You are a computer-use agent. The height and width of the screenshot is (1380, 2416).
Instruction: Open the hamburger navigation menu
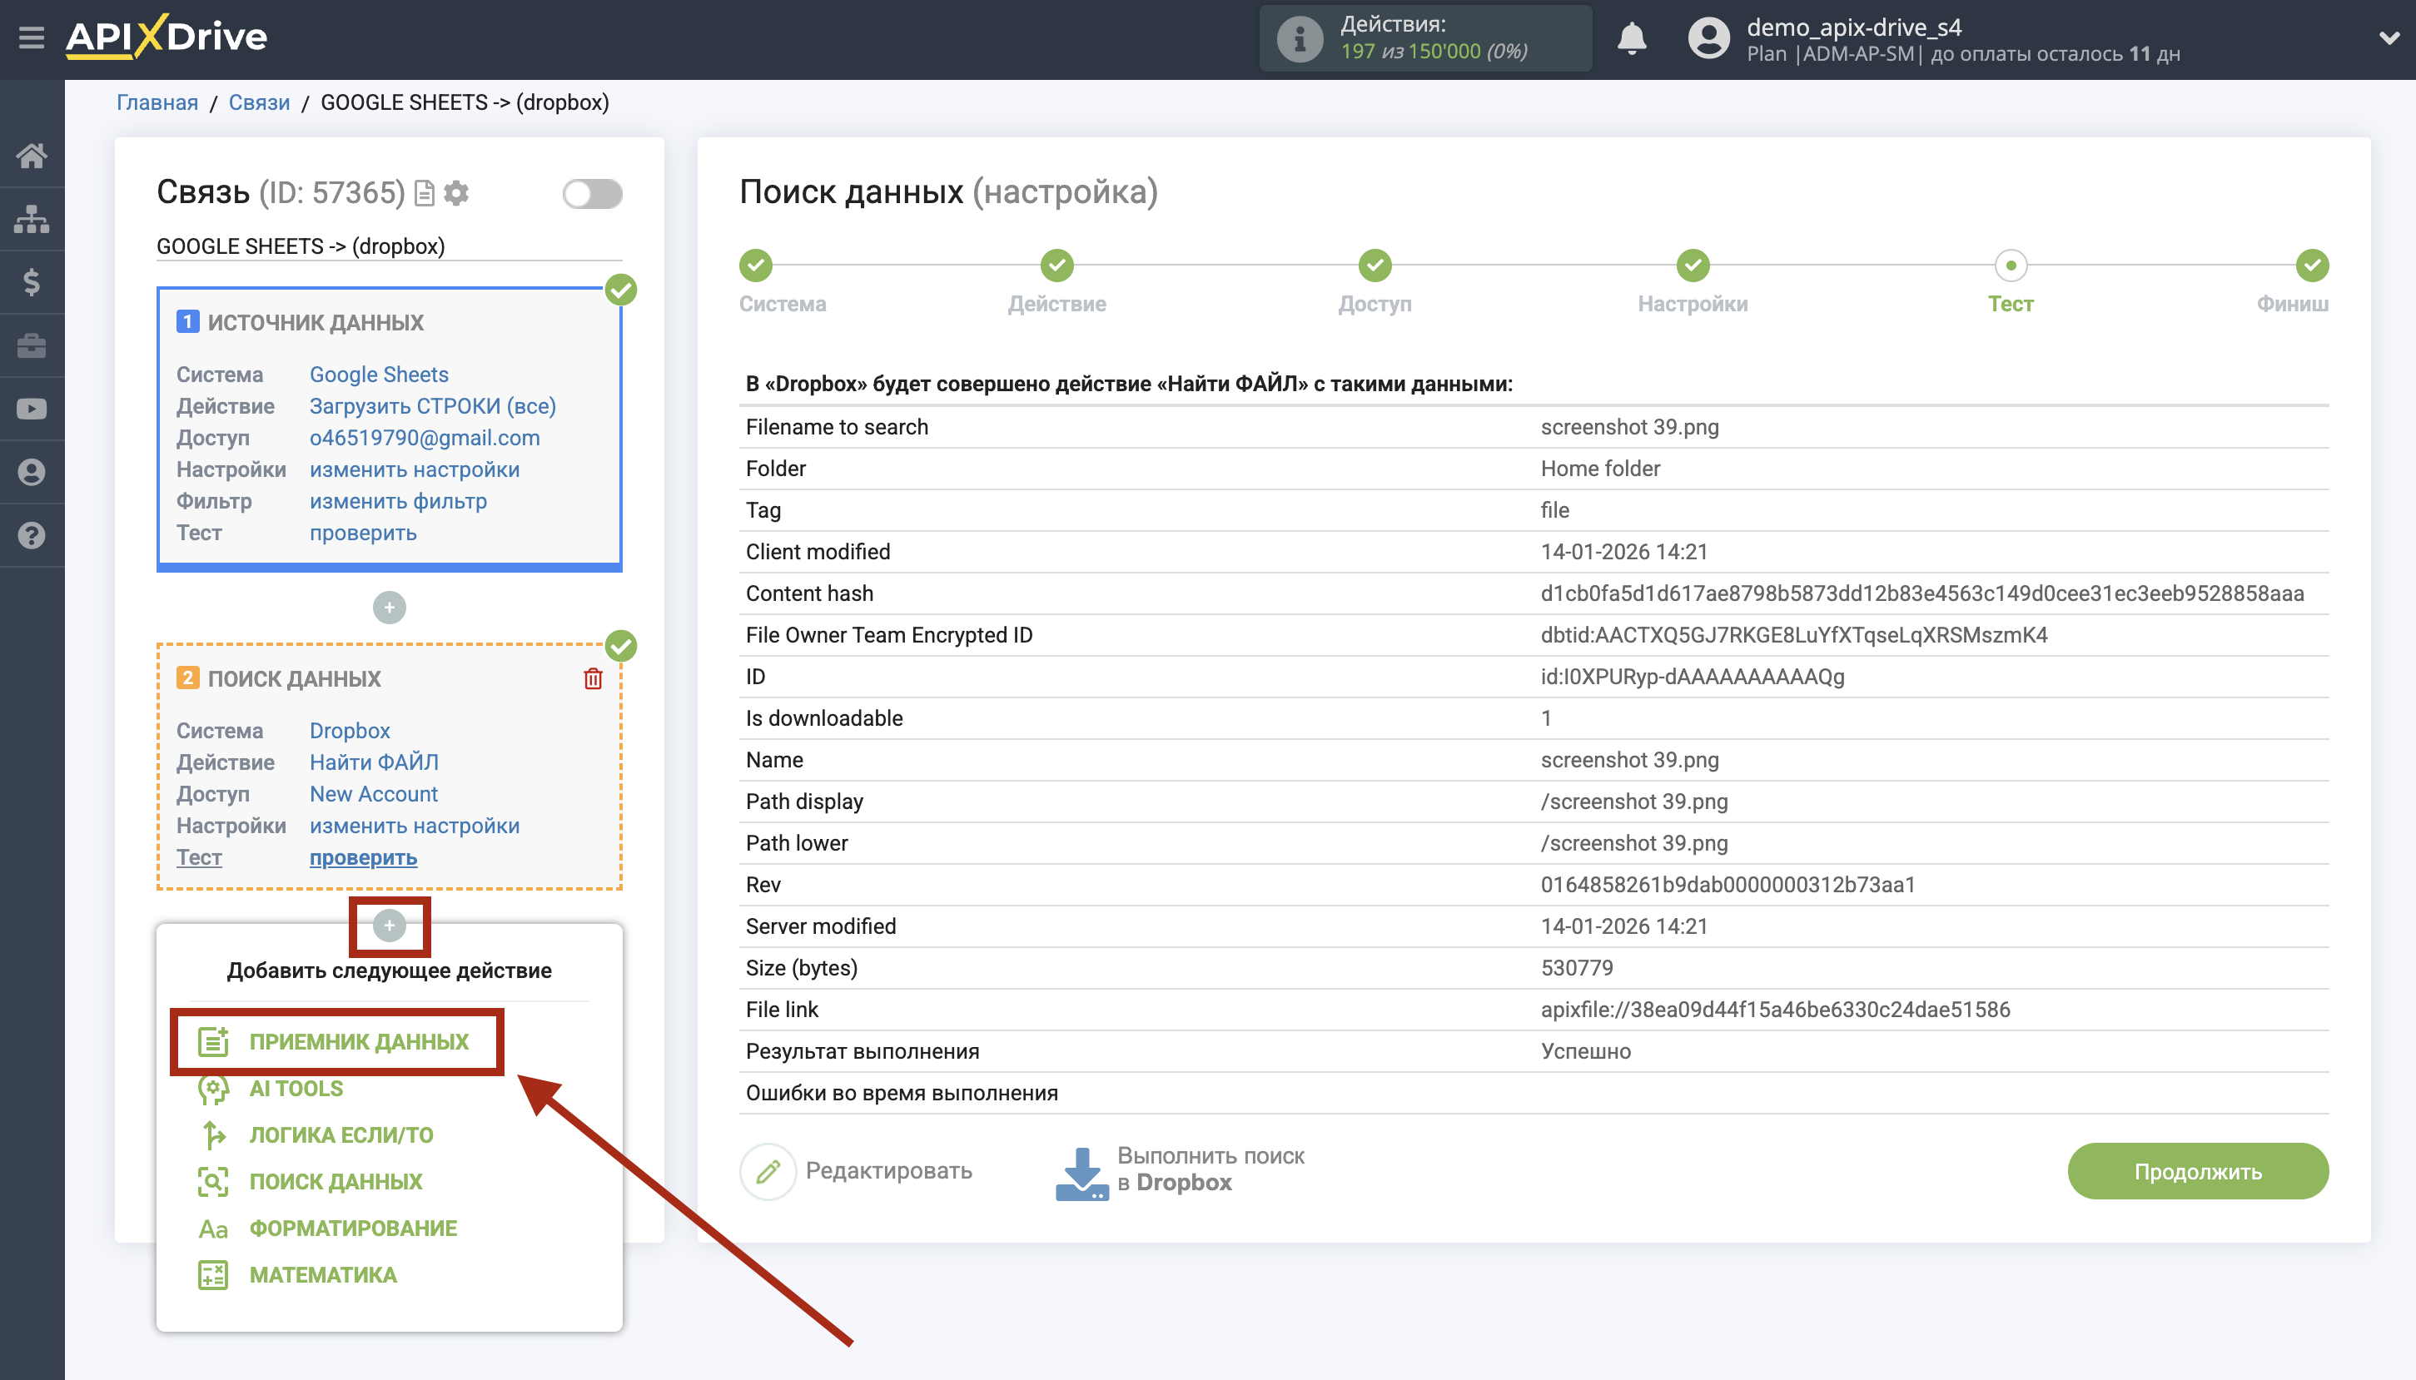(x=32, y=37)
